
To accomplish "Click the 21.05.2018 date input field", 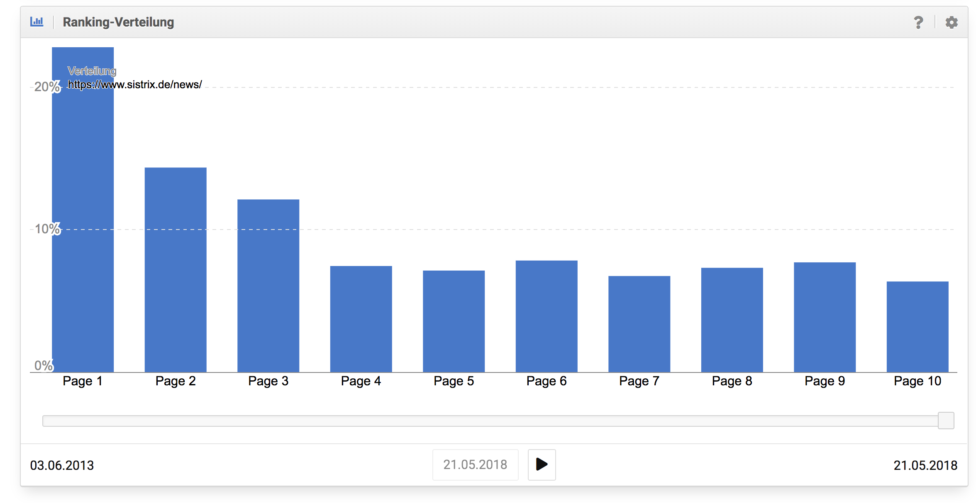I will (x=475, y=464).
